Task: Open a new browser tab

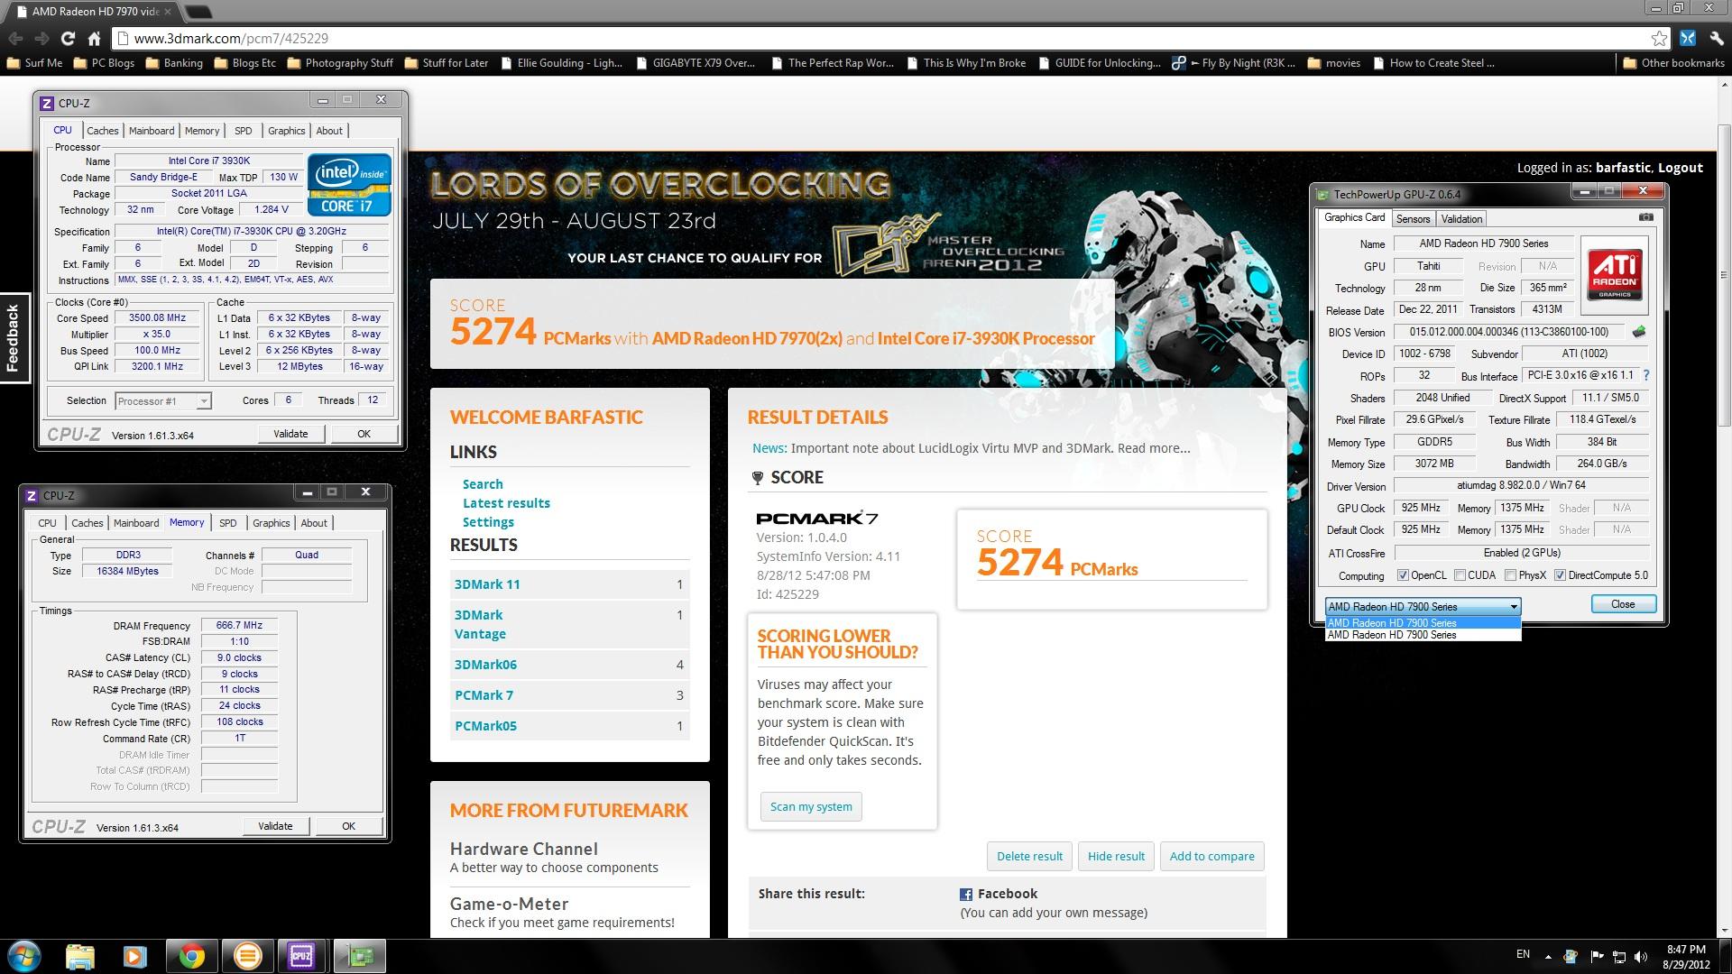Action: (x=199, y=12)
